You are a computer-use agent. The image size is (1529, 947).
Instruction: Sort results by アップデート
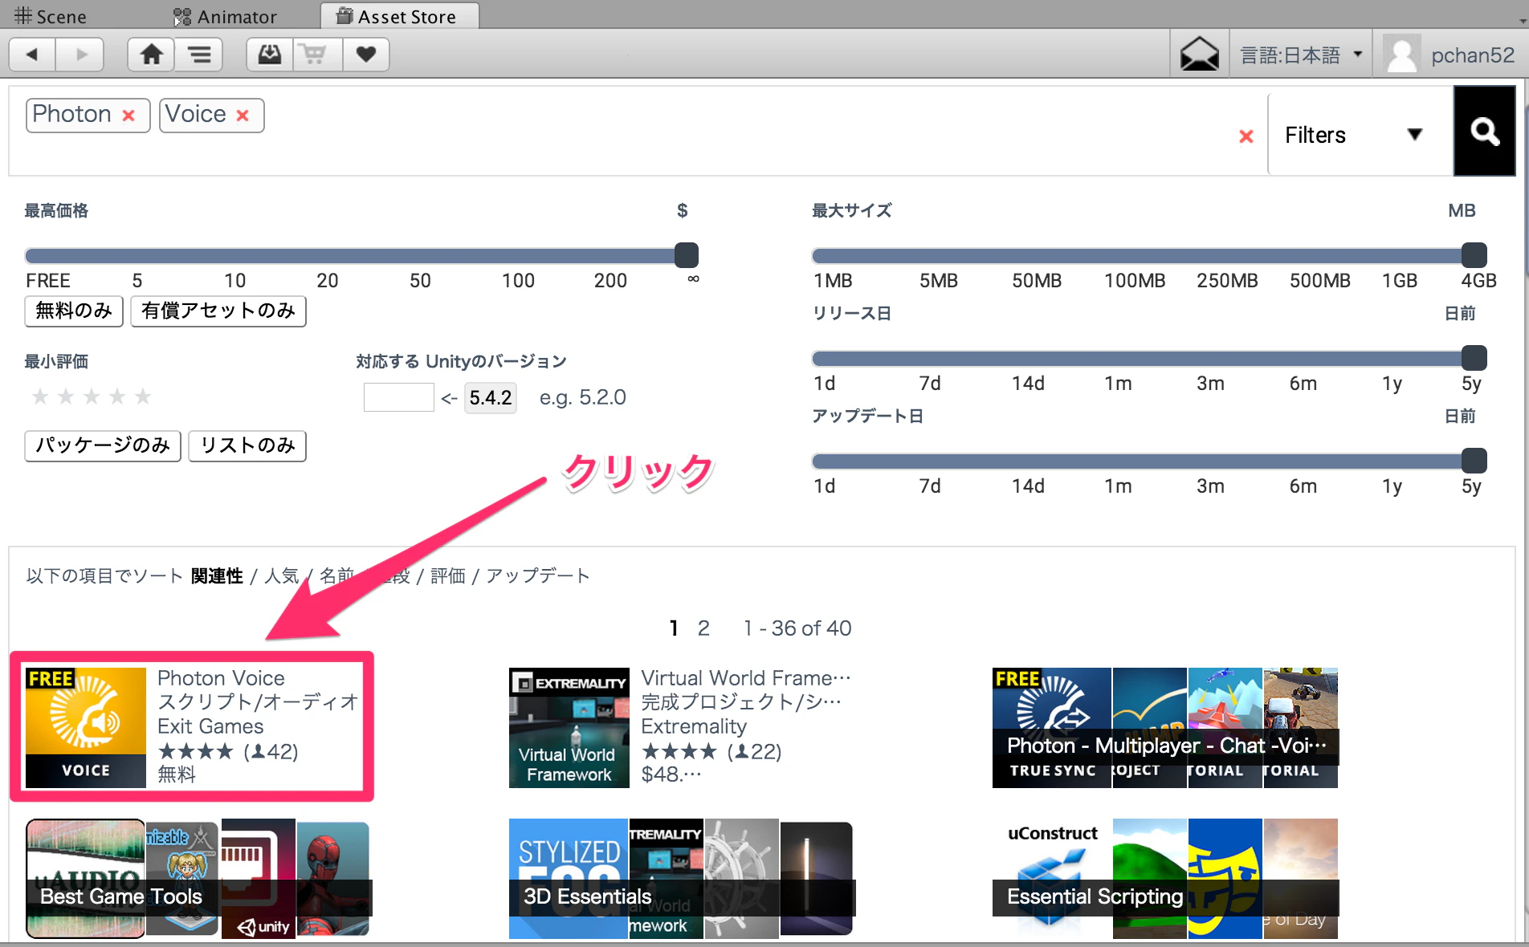537,576
